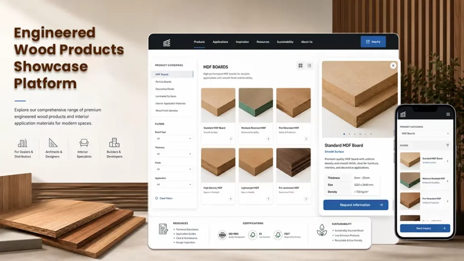464x261 pixels.
Task: Select the last image carousel dot
Action: 371,134
